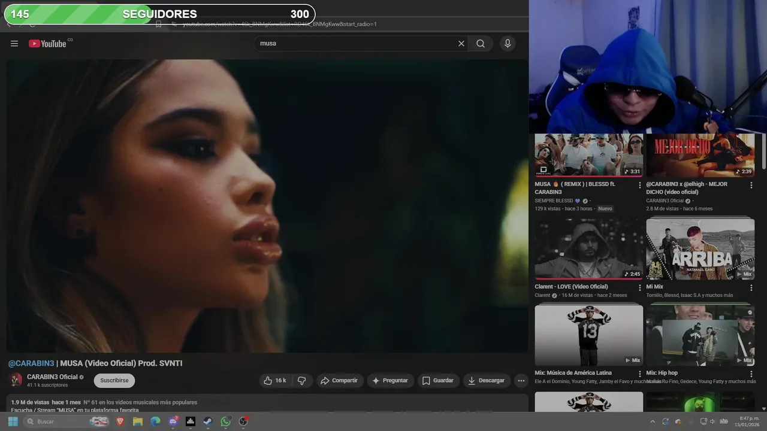The width and height of the screenshot is (767, 431).
Task: Click the browser address bar URL
Action: tap(280, 24)
